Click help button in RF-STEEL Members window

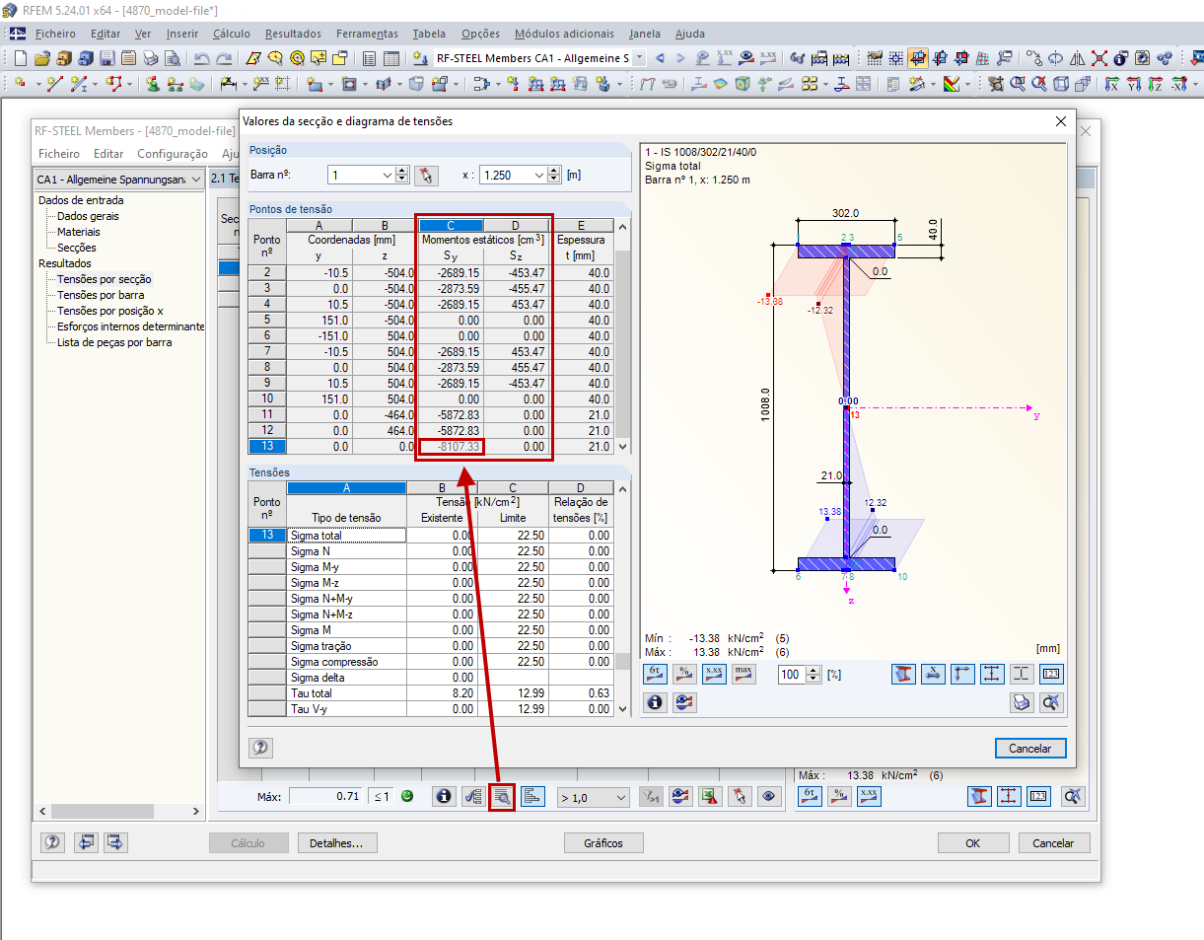point(52,842)
